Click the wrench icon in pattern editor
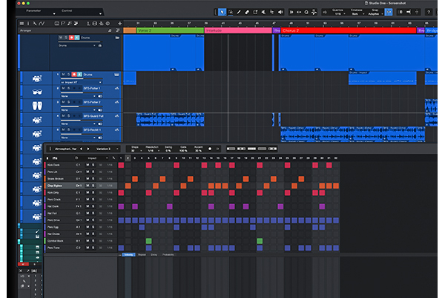 point(113,158)
